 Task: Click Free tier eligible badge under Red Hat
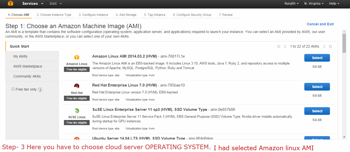tap(77, 98)
